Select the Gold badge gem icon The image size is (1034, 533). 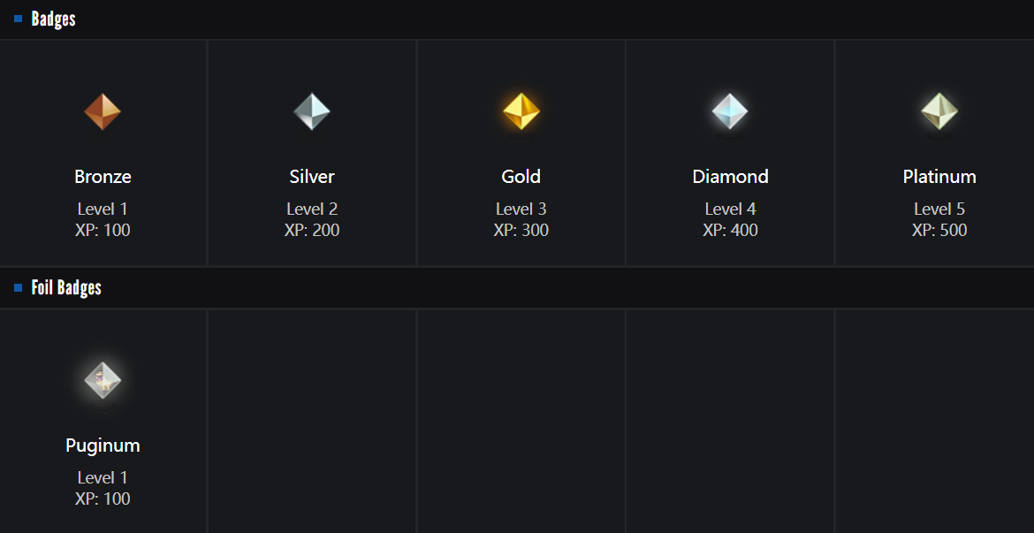(521, 111)
